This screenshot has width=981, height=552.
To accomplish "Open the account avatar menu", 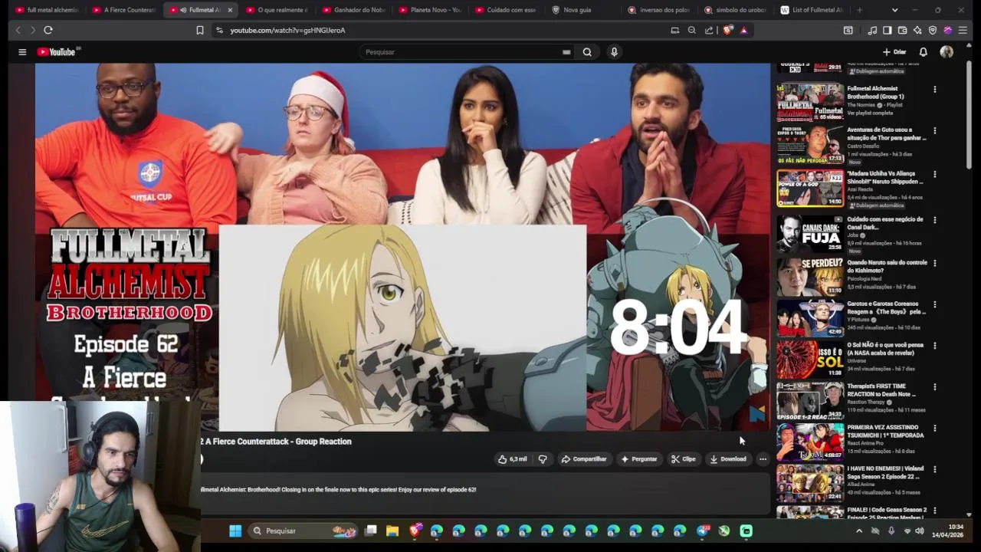I will point(947,52).
